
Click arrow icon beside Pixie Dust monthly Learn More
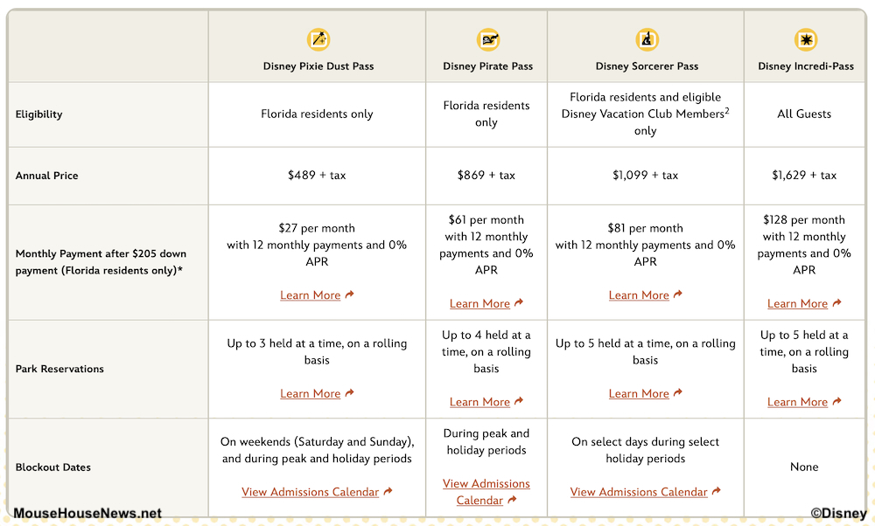[350, 295]
